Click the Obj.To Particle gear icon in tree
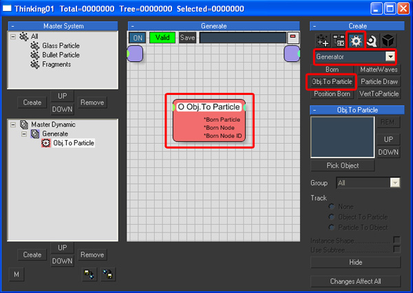Image resolution: width=413 pixels, height=293 pixels. (x=46, y=143)
